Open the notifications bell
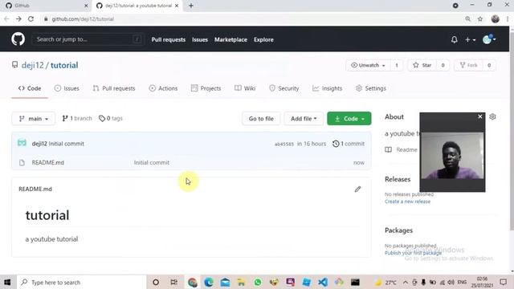 (454, 39)
